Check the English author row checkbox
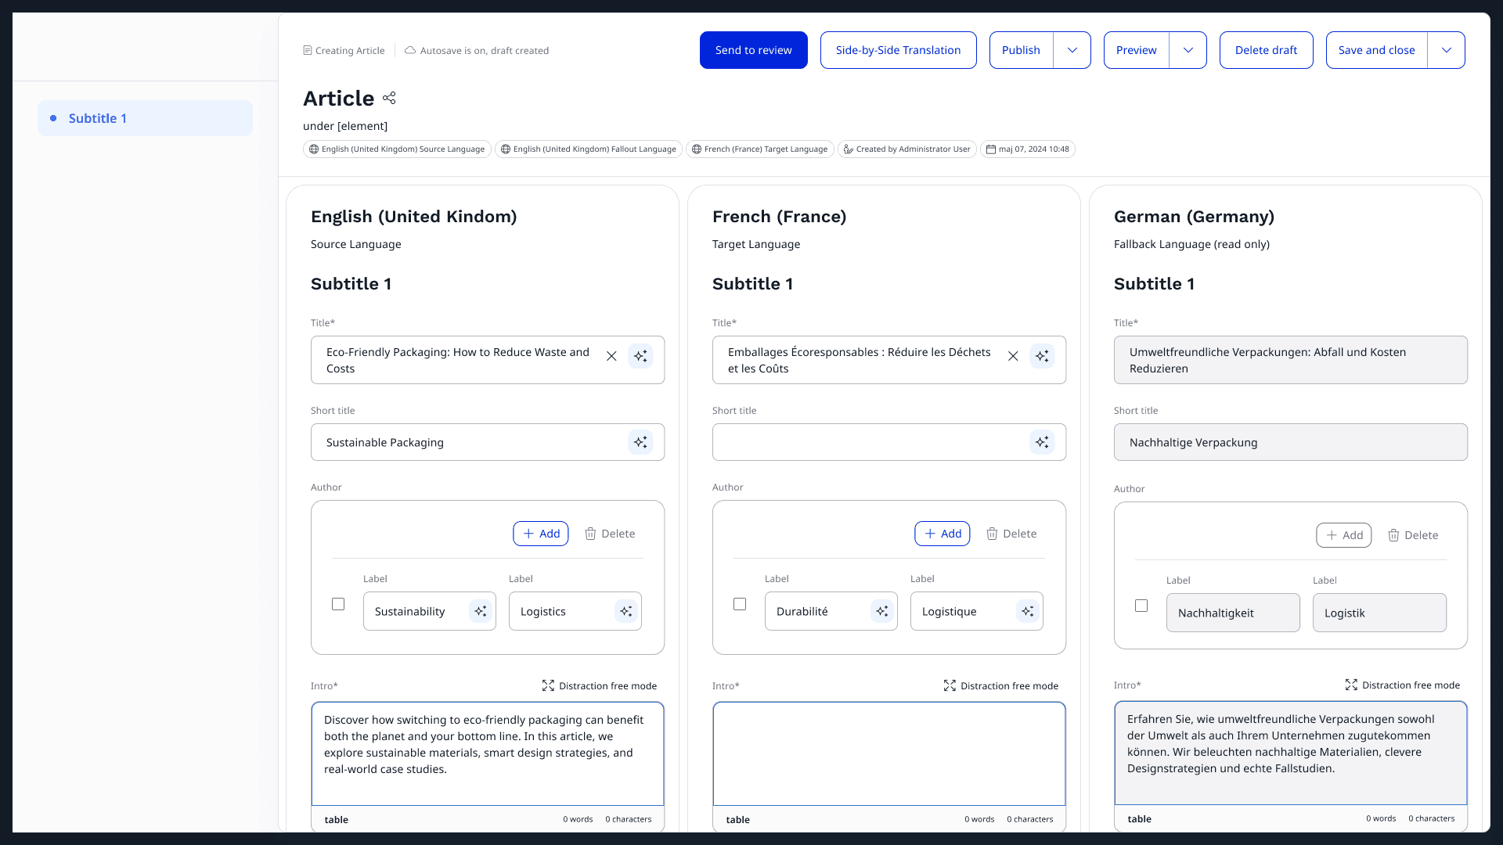The width and height of the screenshot is (1503, 845). tap(338, 604)
